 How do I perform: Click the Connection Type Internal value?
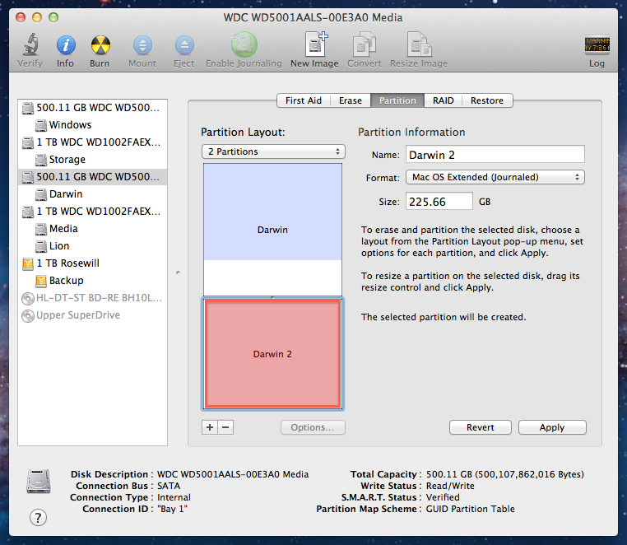[174, 497]
